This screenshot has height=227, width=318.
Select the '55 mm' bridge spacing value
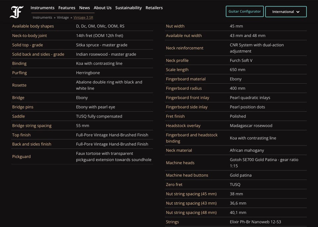pos(82,125)
